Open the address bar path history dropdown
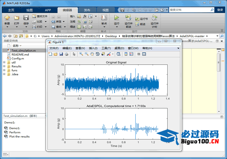 (217, 36)
